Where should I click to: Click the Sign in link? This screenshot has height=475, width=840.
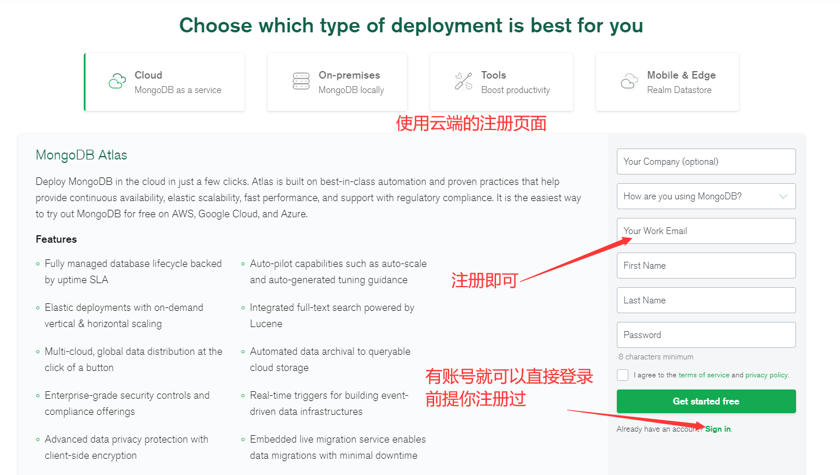(x=718, y=429)
